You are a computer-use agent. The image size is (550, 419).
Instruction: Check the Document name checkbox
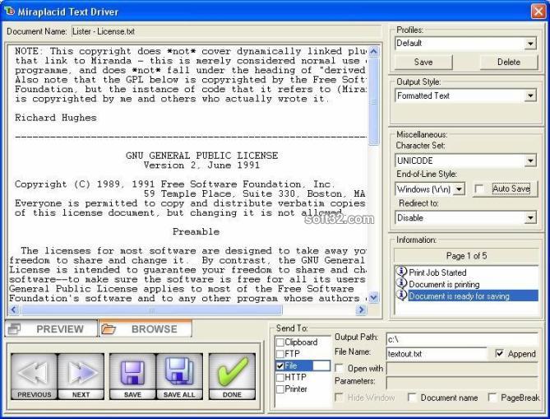point(412,398)
